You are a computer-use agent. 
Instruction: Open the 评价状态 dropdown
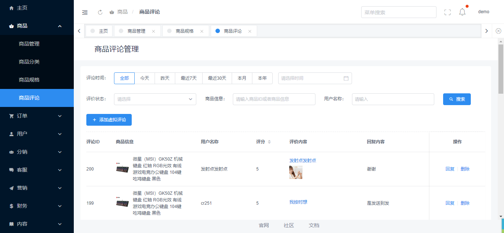click(155, 99)
